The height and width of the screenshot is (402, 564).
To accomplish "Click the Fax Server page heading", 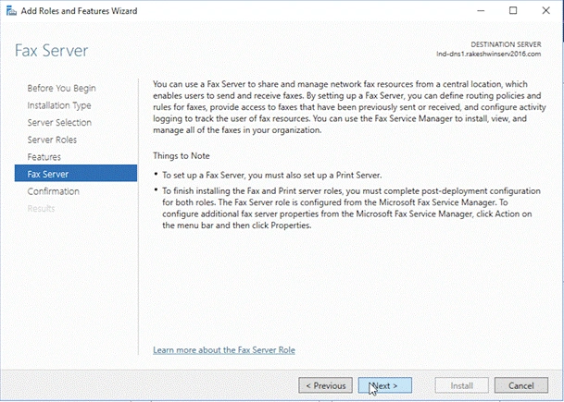I will (x=52, y=51).
